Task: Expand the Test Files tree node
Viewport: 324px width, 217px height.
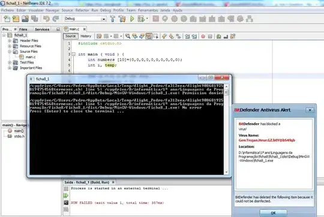Action: (x=10, y=62)
